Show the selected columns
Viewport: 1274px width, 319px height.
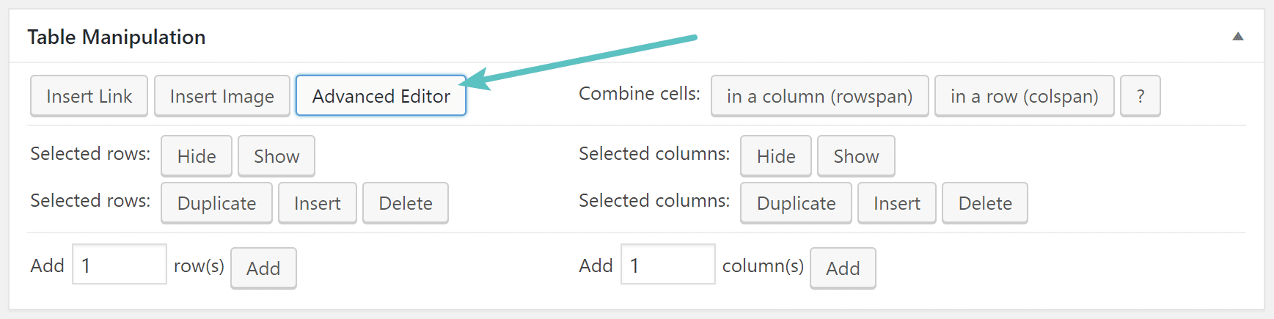(856, 156)
